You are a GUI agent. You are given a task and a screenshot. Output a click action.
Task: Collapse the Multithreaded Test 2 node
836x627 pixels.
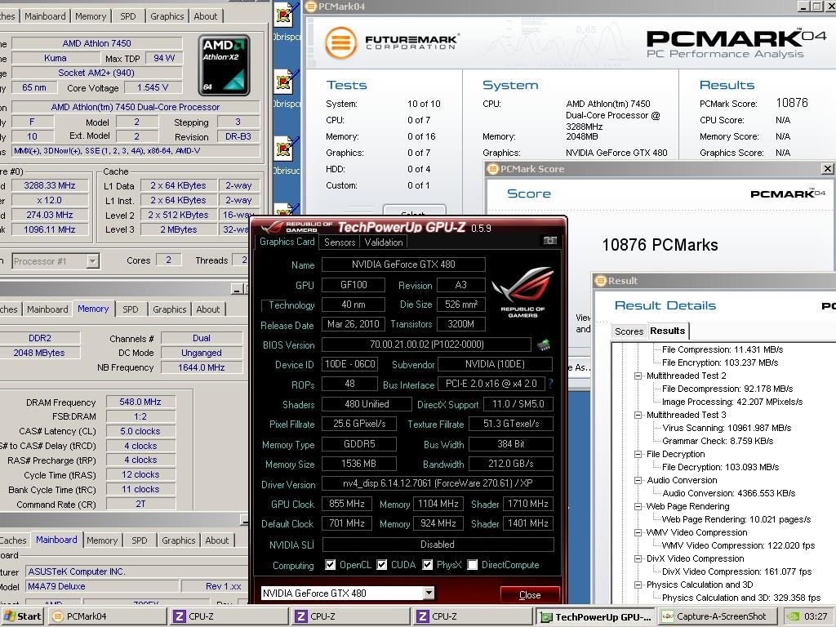[x=638, y=376]
